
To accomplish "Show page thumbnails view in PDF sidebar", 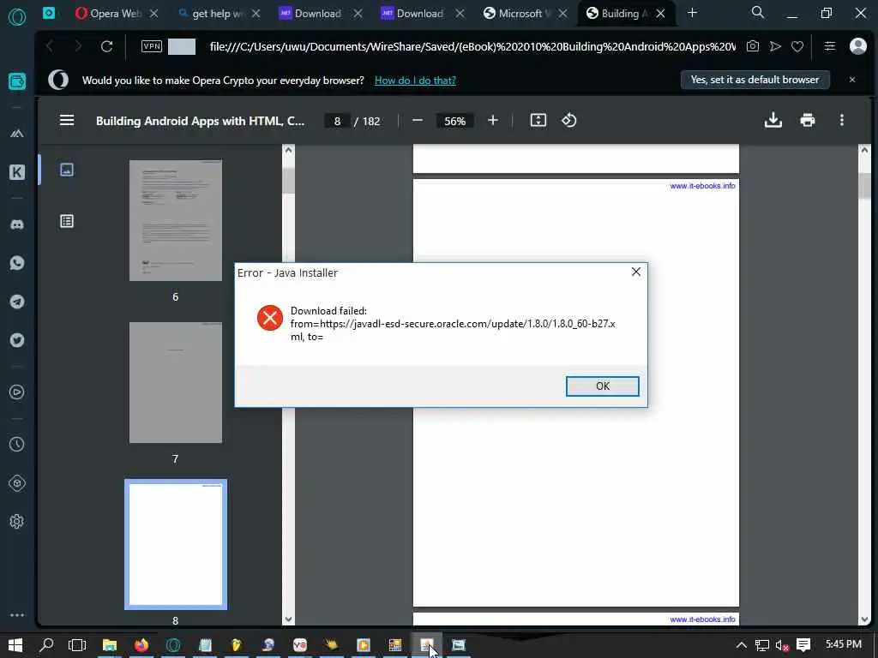I will coord(67,170).
